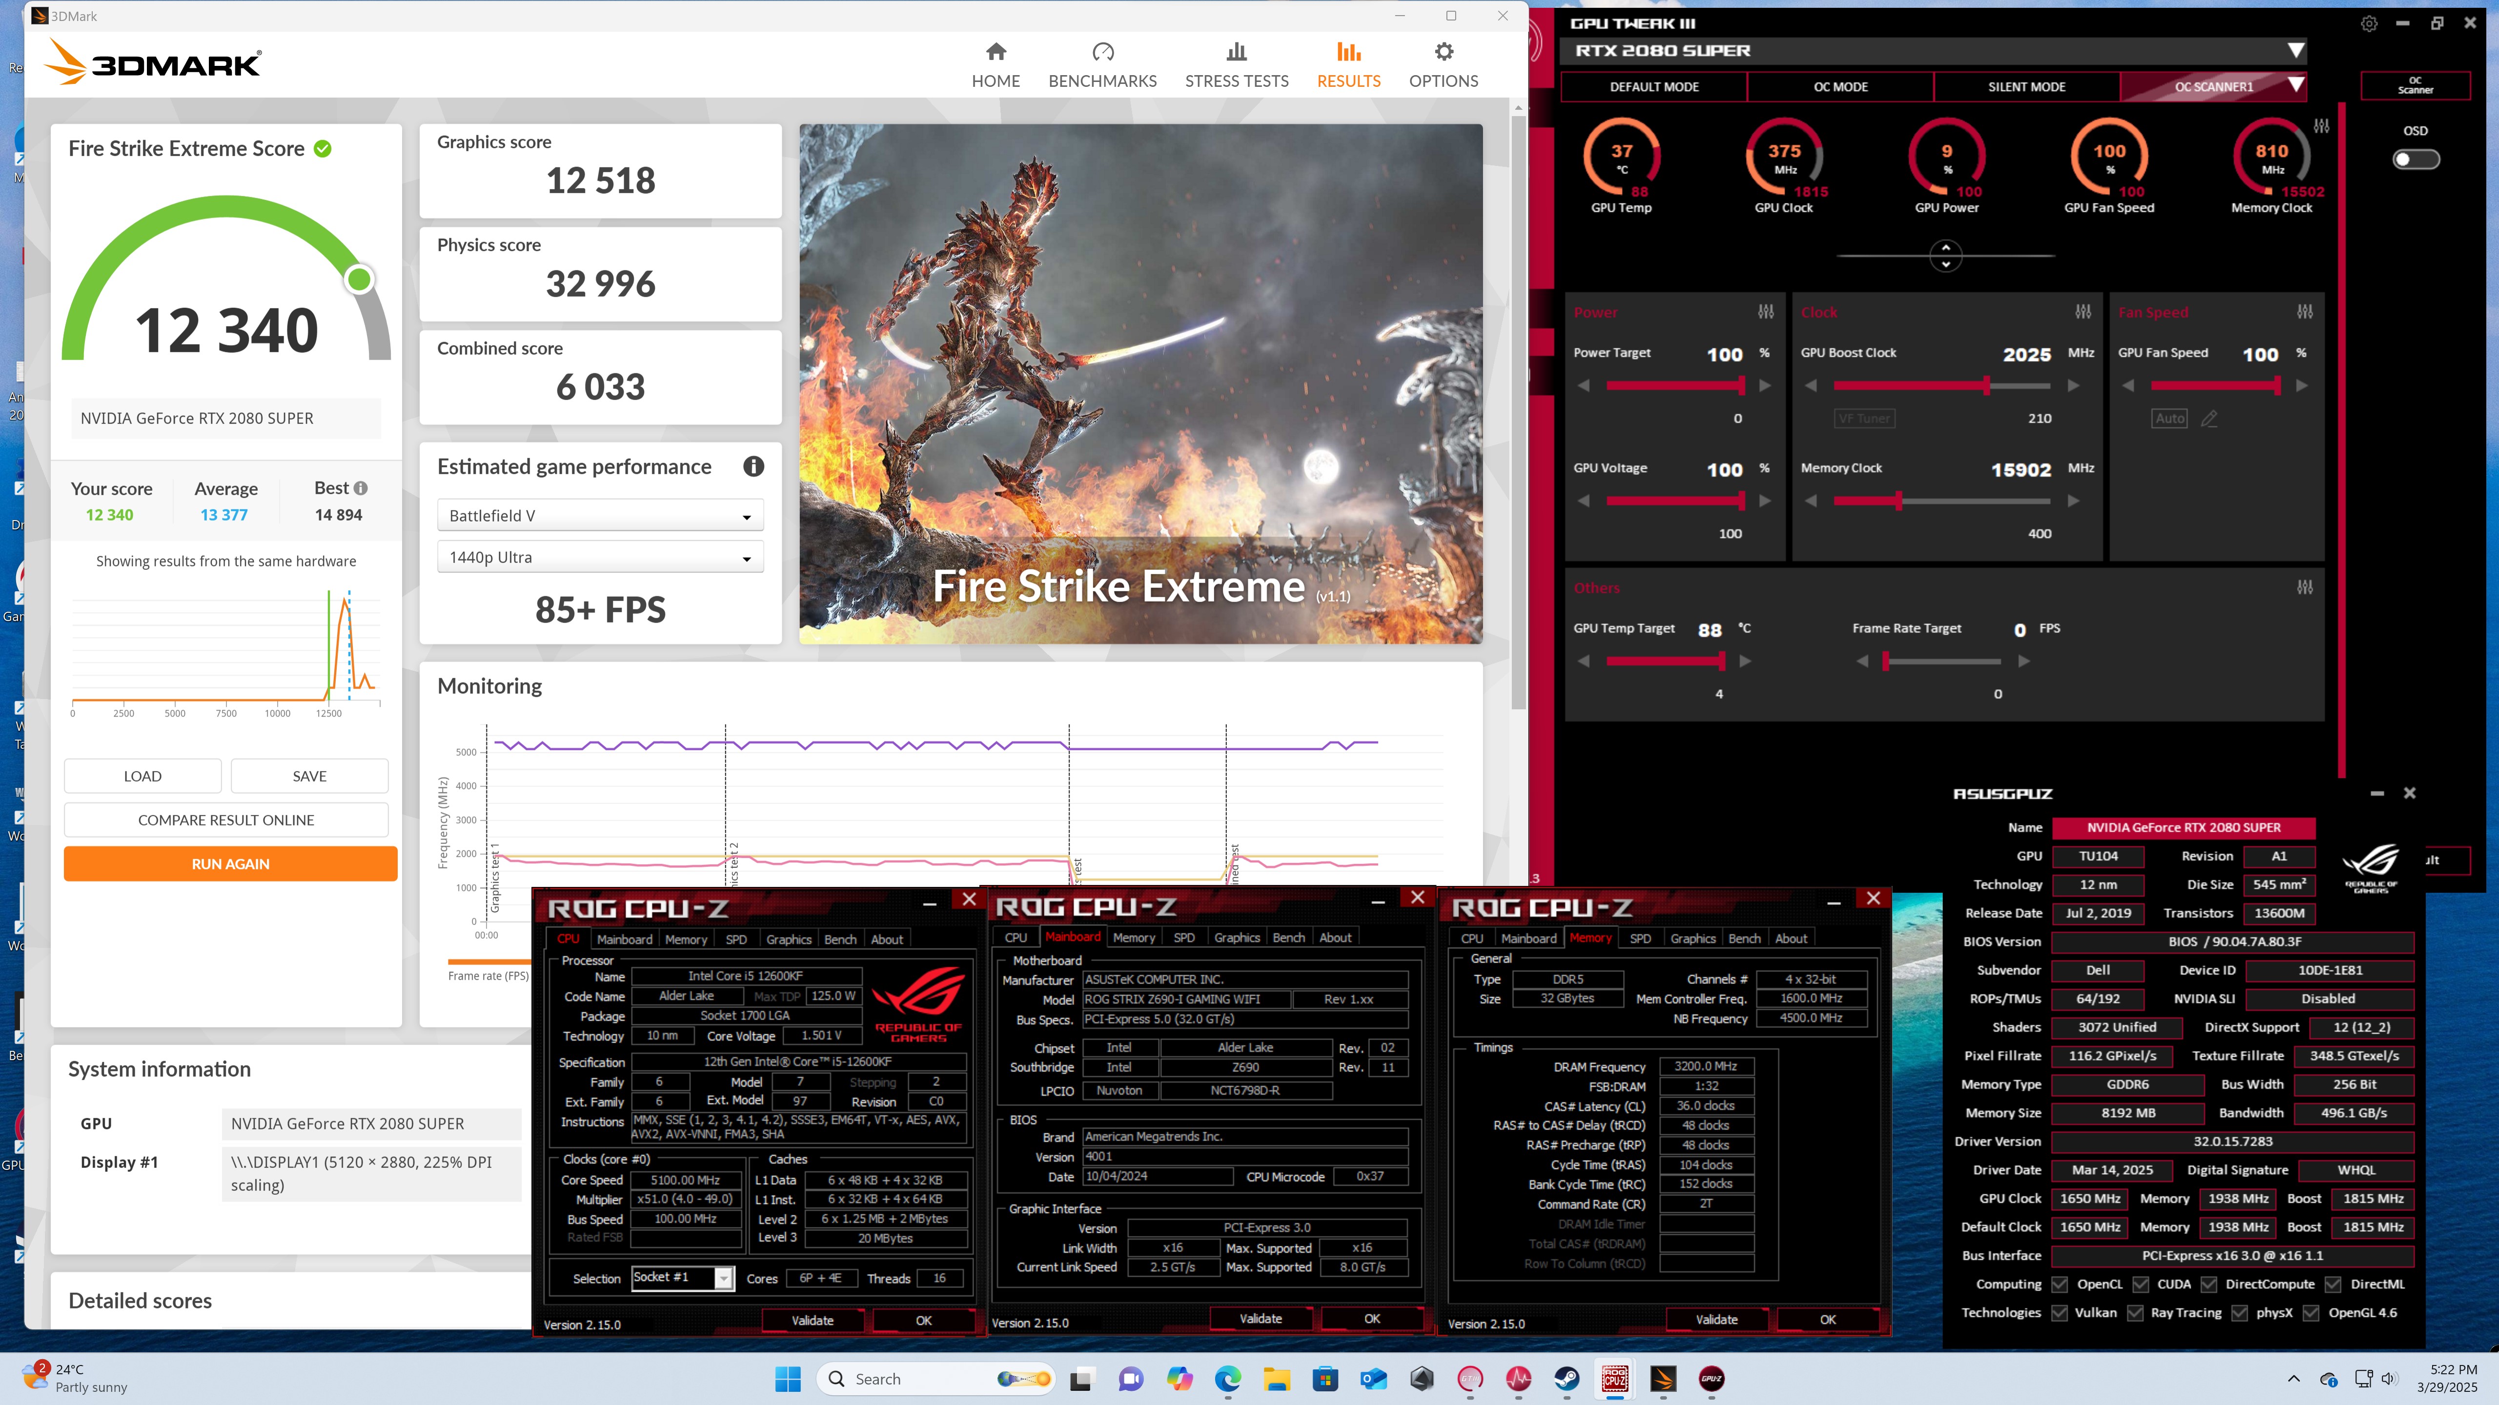2499x1405 pixels.
Task: Go to STRESS TESTS in 3DMark
Action: (1236, 65)
